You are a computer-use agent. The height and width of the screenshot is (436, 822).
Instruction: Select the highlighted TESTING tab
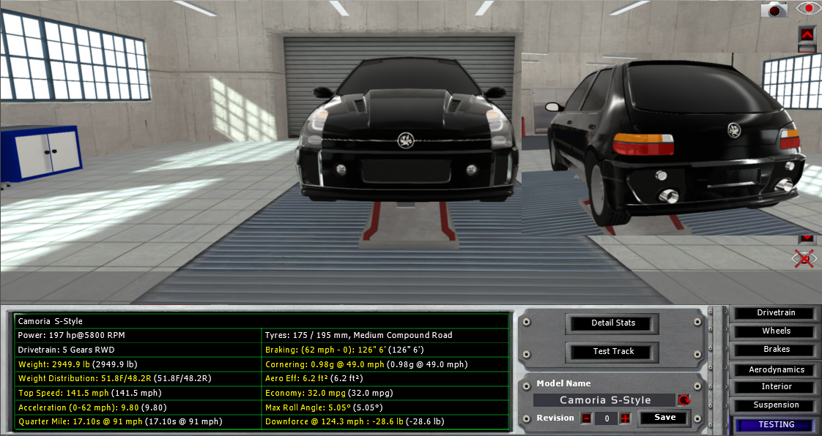(x=776, y=425)
